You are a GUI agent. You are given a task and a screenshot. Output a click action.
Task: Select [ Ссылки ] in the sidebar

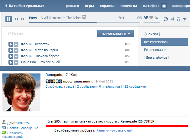(x=152, y=34)
